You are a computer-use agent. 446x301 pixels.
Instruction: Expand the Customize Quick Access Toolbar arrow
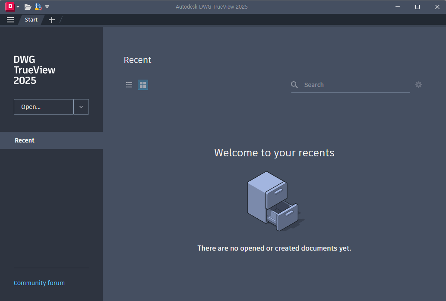tap(47, 6)
